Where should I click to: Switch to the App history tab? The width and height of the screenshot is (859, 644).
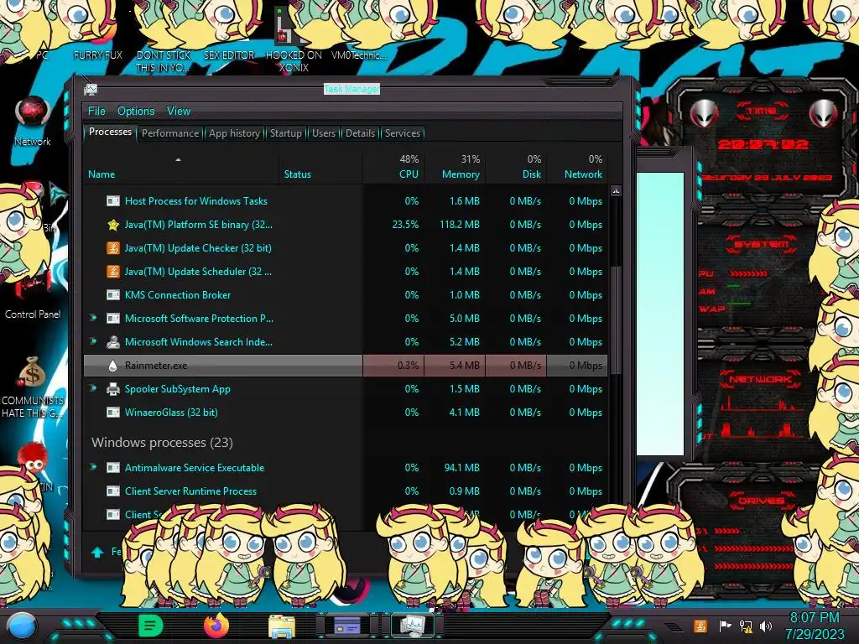(x=235, y=133)
